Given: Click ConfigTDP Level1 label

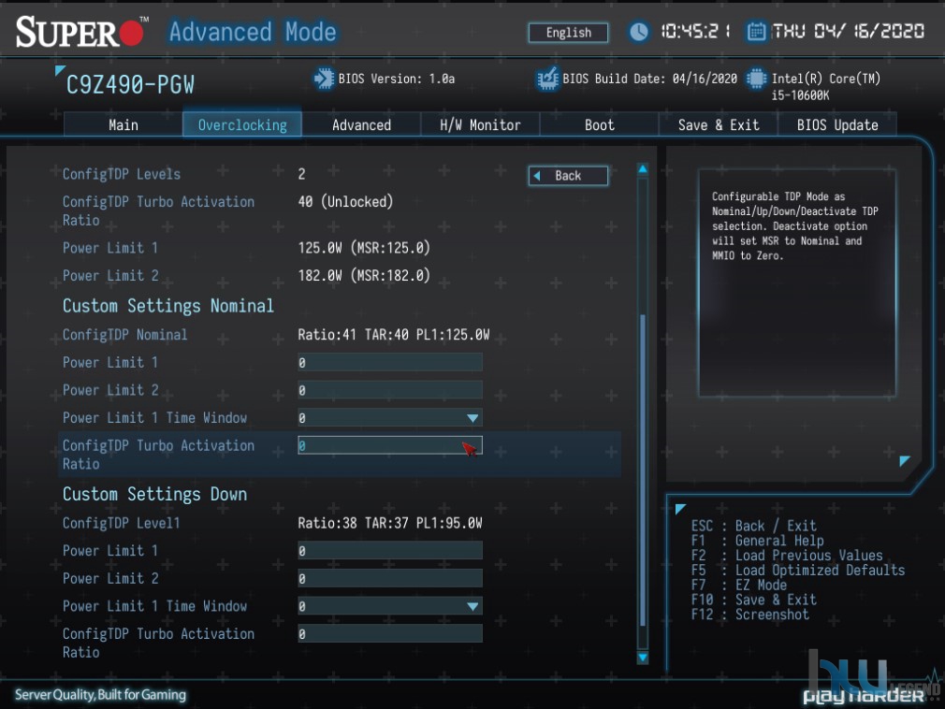Looking at the screenshot, I should coord(121,523).
